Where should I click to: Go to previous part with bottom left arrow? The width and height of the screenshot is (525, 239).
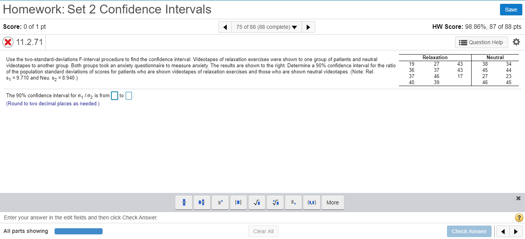(503, 231)
